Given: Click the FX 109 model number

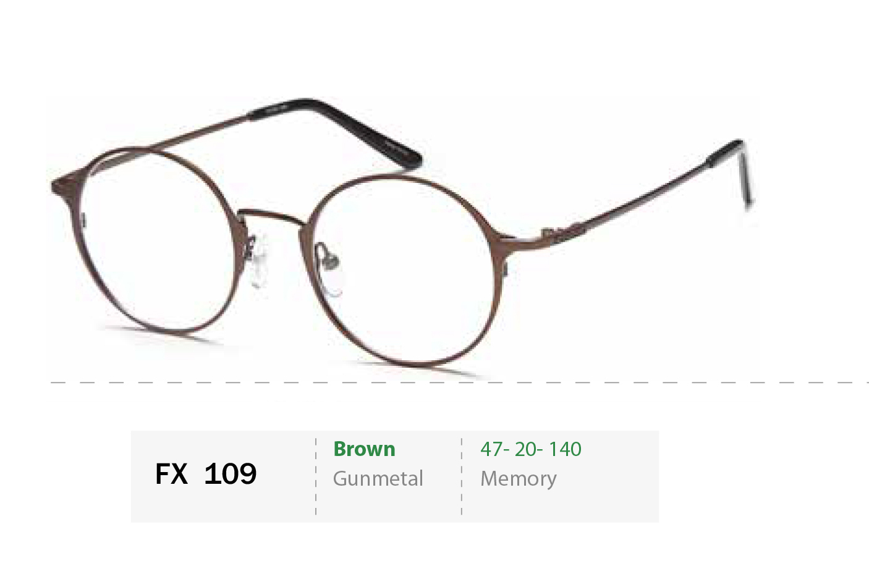Looking at the screenshot, I should click(206, 474).
